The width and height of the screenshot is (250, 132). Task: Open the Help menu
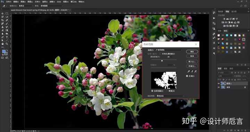82,2
